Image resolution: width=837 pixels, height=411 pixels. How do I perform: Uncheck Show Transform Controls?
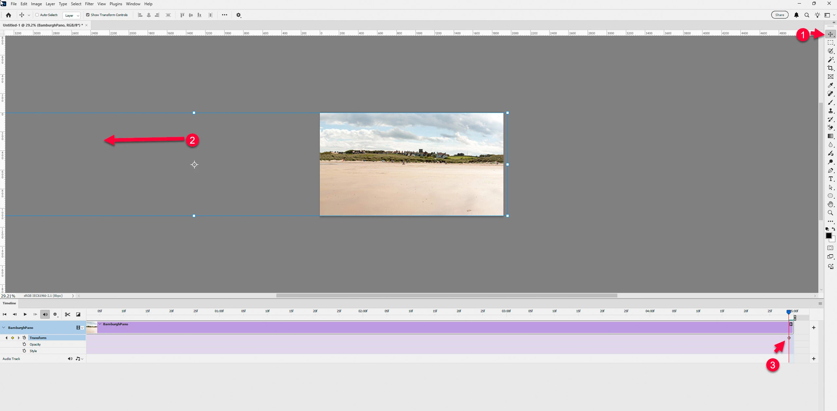pos(88,15)
